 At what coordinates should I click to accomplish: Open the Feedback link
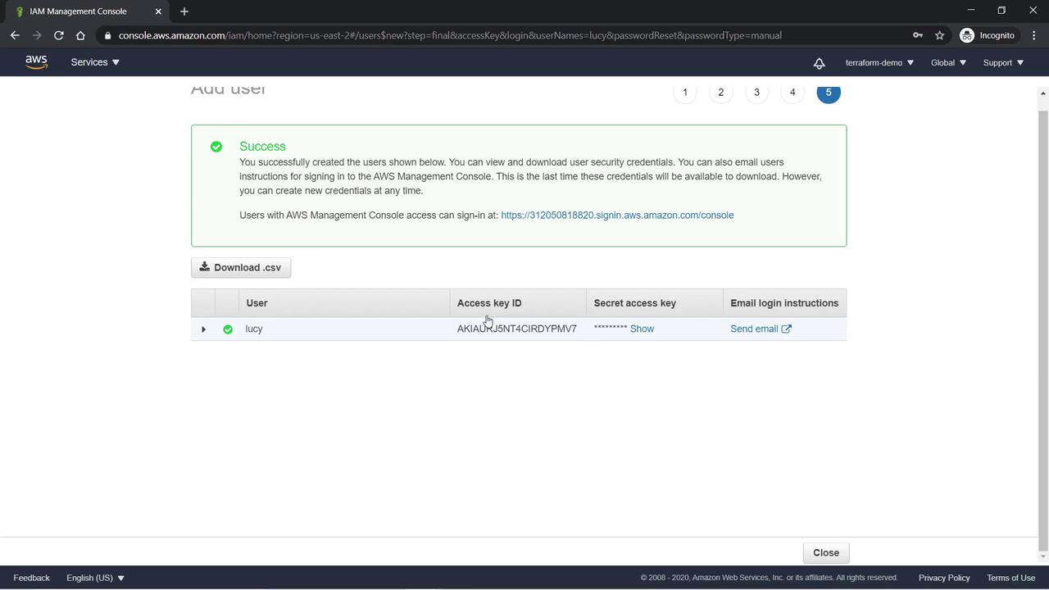[x=31, y=578]
